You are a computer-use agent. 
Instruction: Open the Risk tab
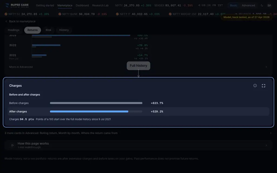(48, 30)
